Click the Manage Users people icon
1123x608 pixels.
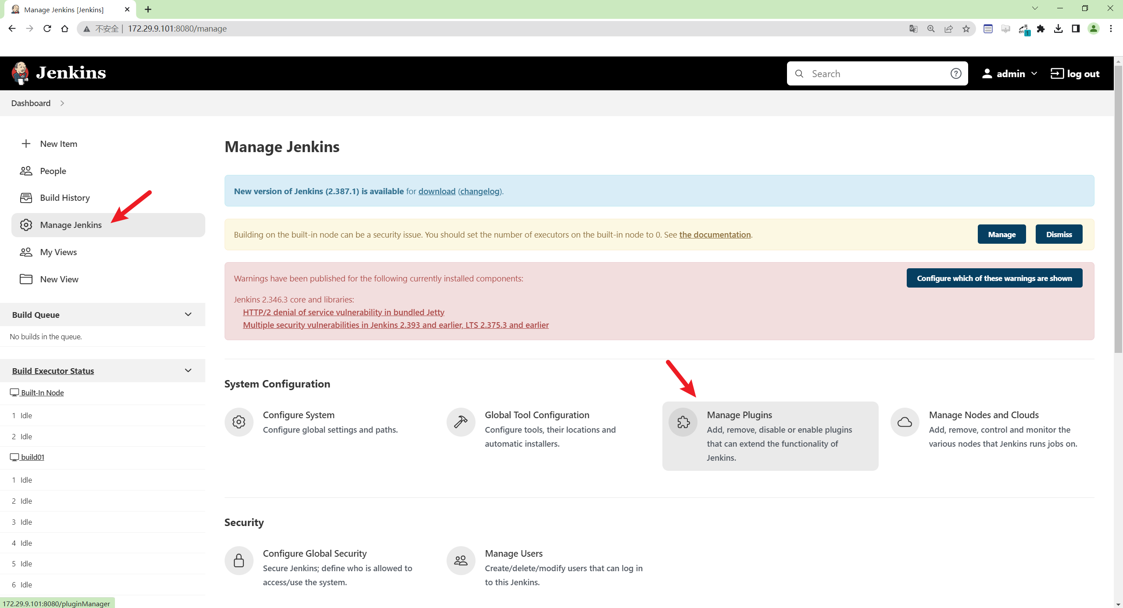[461, 561]
